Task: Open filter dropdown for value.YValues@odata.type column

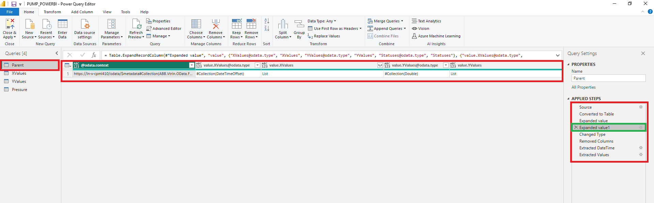Action: (x=446, y=65)
